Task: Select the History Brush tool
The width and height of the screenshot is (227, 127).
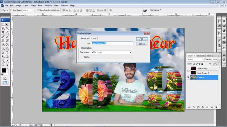Action: click(7, 41)
